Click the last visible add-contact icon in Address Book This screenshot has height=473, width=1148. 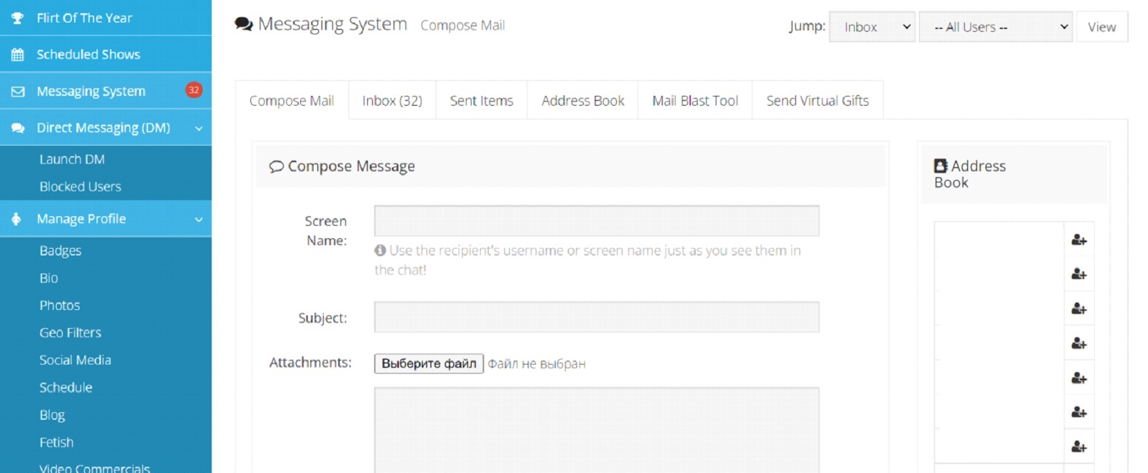[x=1078, y=447]
